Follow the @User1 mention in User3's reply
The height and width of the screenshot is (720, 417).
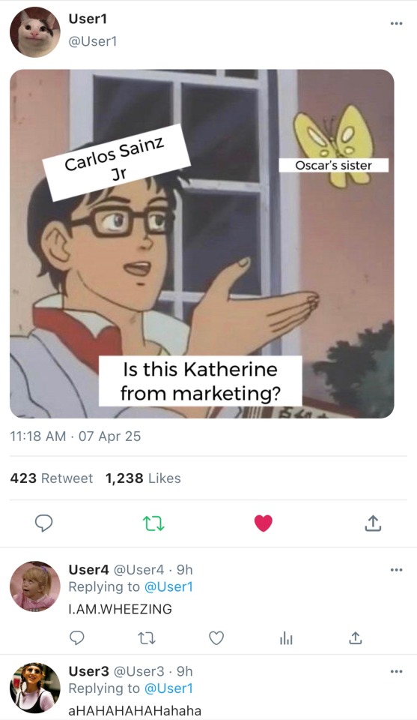coord(168,688)
